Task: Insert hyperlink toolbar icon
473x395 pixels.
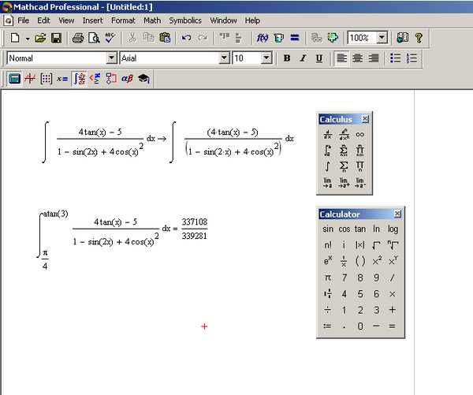Action: pos(316,38)
